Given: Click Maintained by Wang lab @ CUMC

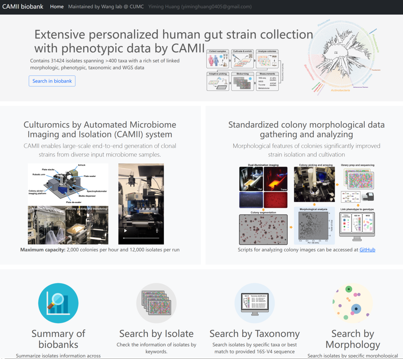Looking at the screenshot, I should 106,7.
